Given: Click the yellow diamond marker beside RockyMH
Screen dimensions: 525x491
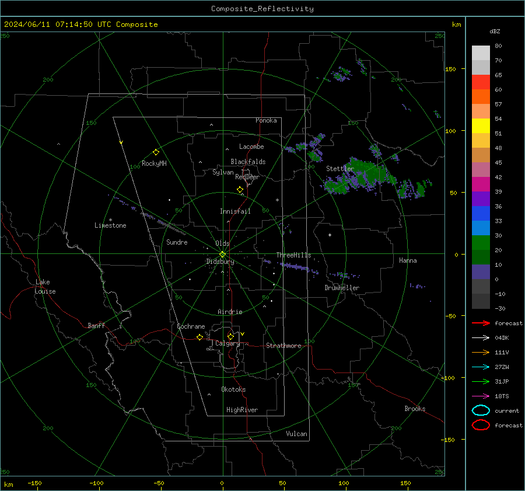Looking at the screenshot, I should coord(156,152).
